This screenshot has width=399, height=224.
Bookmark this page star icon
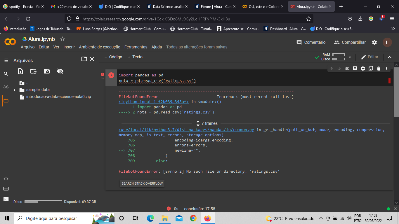(x=309, y=19)
